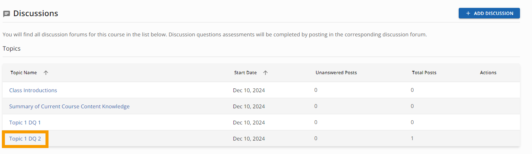Sort by the Topic Name arrow icon
The width and height of the screenshot is (532, 154).
tap(46, 73)
